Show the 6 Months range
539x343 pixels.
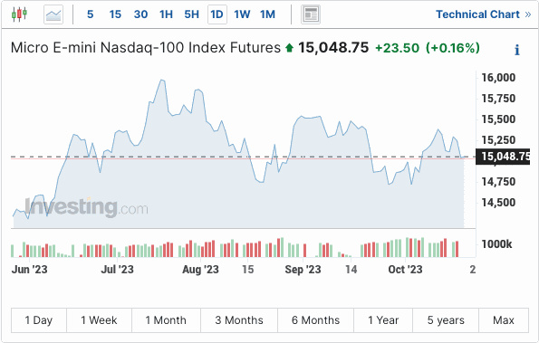[x=315, y=320]
